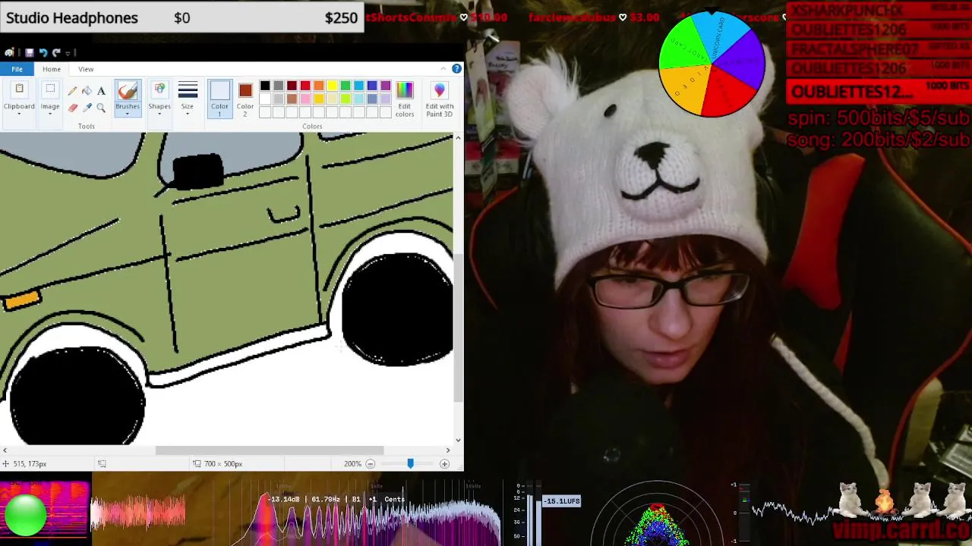Activate Color 2 background selector
Screen dimensions: 972x546
point(245,99)
